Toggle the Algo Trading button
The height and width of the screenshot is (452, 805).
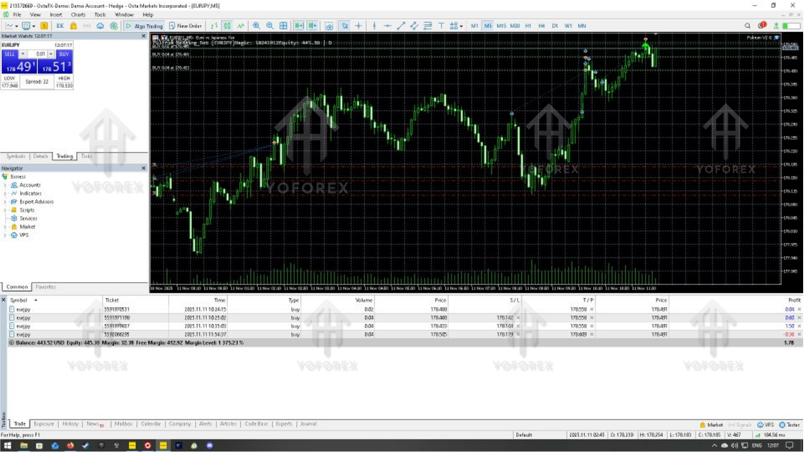144,26
